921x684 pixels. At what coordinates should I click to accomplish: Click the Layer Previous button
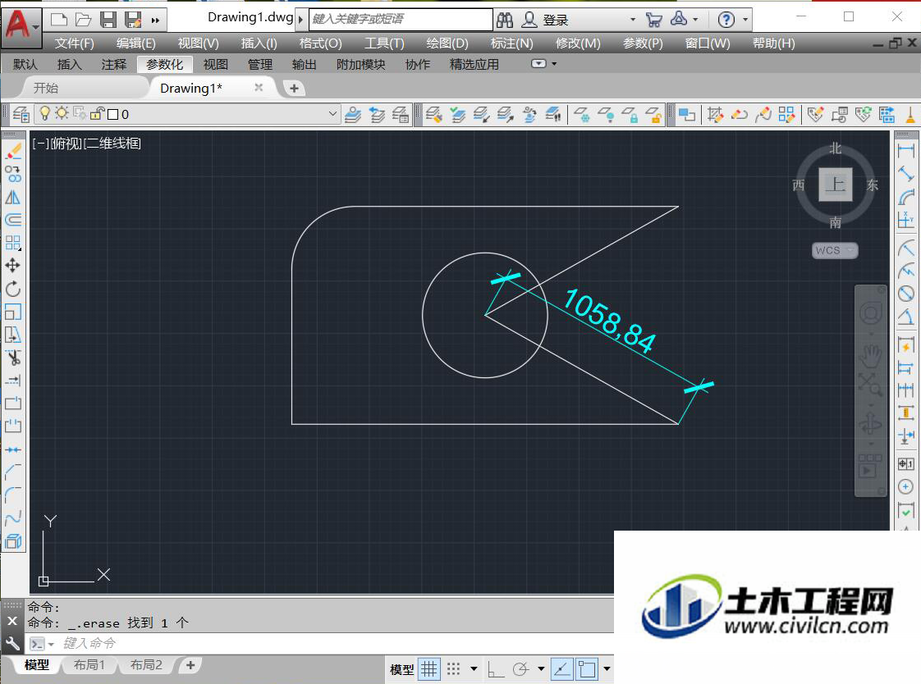tap(377, 114)
